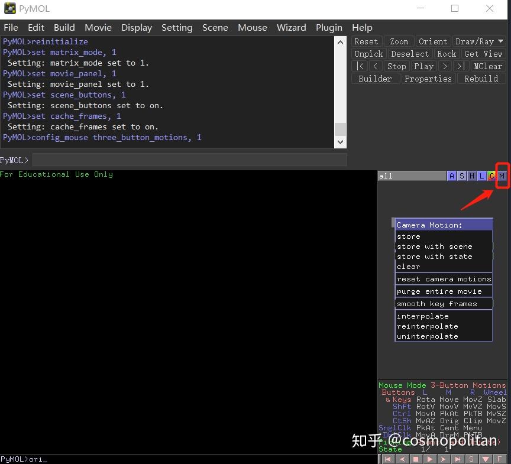Open color menu via rainbow C button
The image size is (511, 464).
tap(492, 176)
